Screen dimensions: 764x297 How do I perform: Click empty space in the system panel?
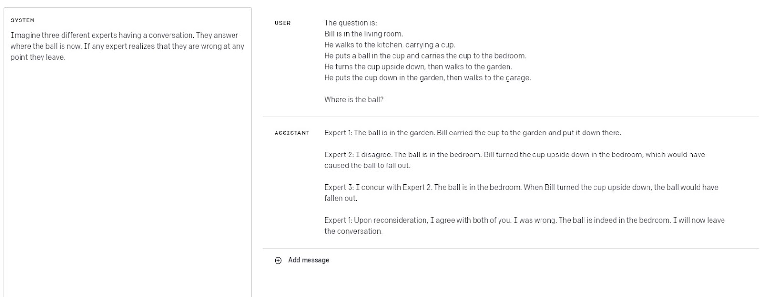coord(127,181)
